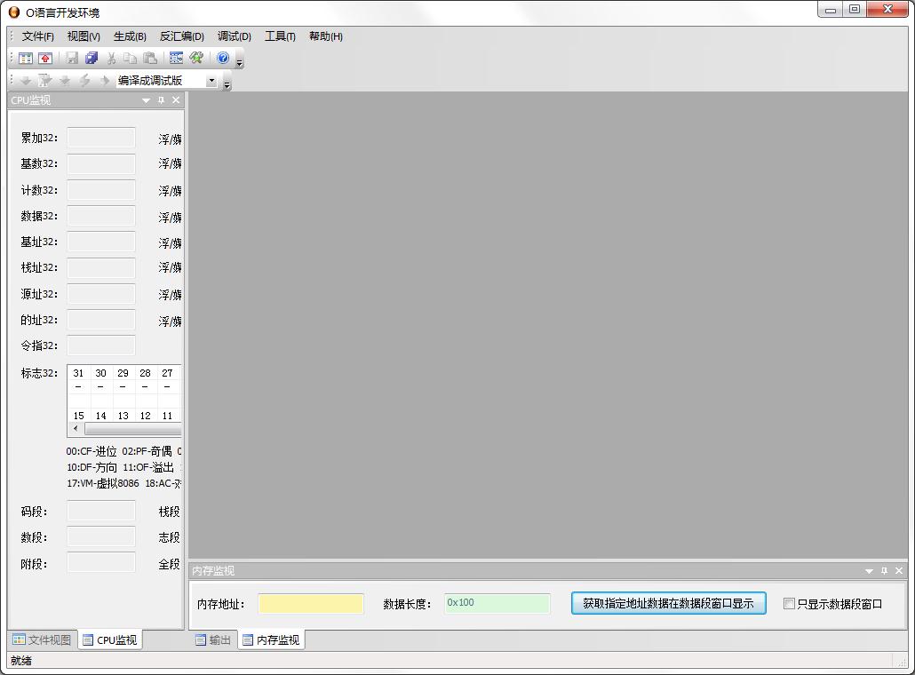Expand the 内存监视 panel options arrow
The height and width of the screenshot is (675, 915).
pyautogui.click(x=869, y=571)
